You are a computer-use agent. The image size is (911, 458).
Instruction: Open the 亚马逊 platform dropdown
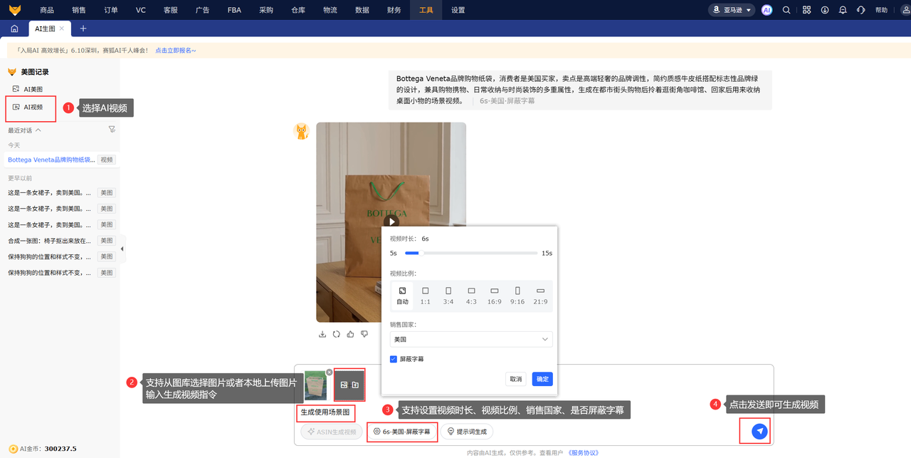(x=730, y=10)
